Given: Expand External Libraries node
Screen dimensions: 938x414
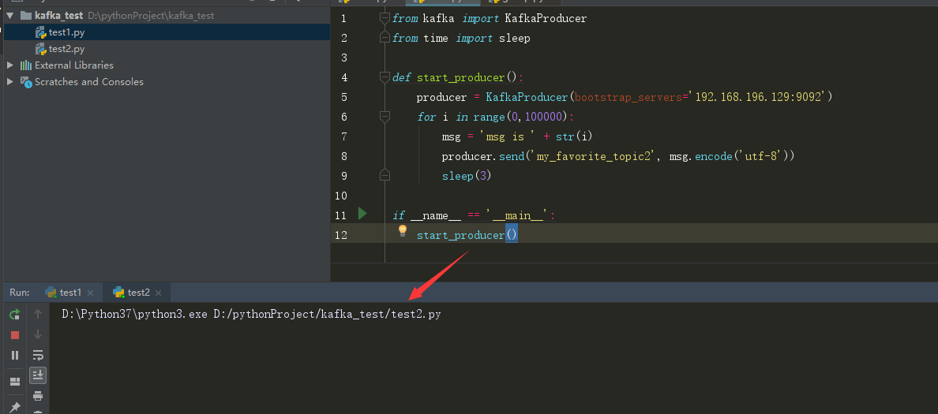Looking at the screenshot, I should pos(9,65).
